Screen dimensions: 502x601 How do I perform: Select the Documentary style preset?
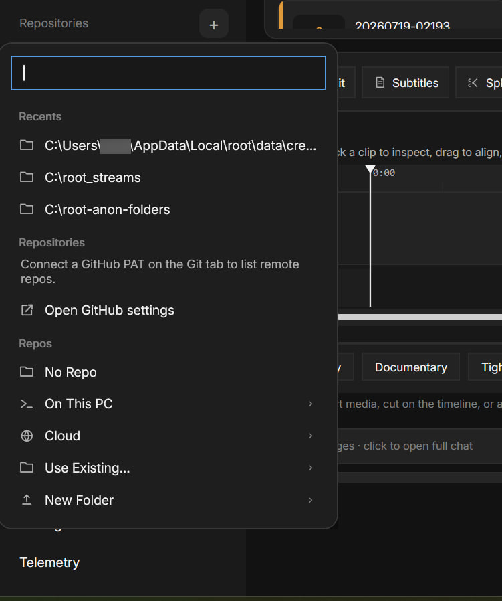point(411,367)
